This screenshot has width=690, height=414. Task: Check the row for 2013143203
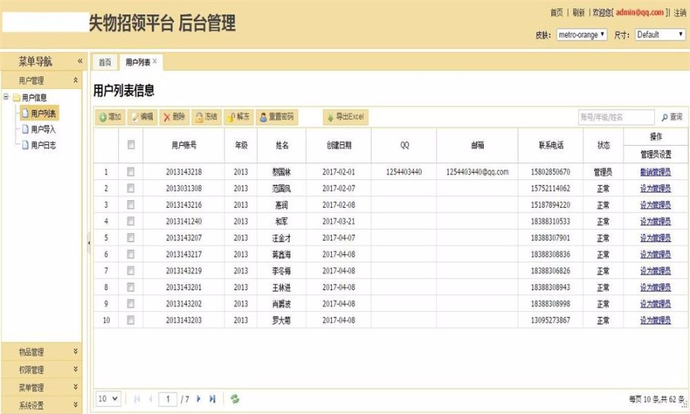130,320
